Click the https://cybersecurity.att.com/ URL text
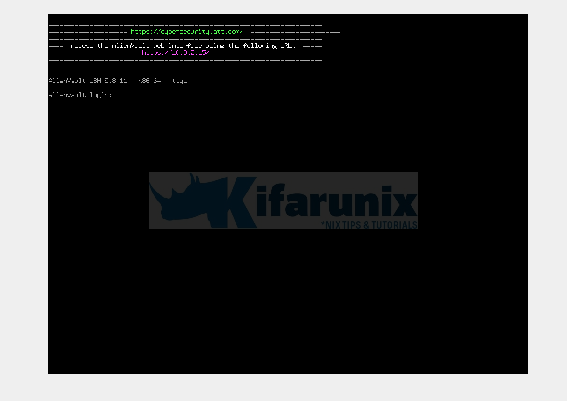The height and width of the screenshot is (401, 567). click(187, 32)
